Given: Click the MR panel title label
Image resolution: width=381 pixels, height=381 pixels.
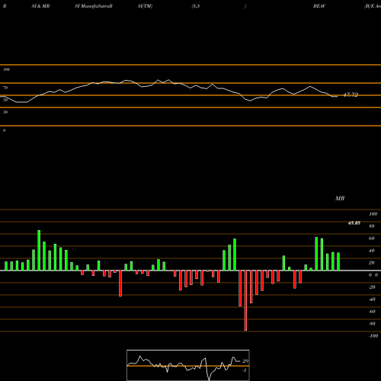Looking at the screenshot, I should 340,198.
